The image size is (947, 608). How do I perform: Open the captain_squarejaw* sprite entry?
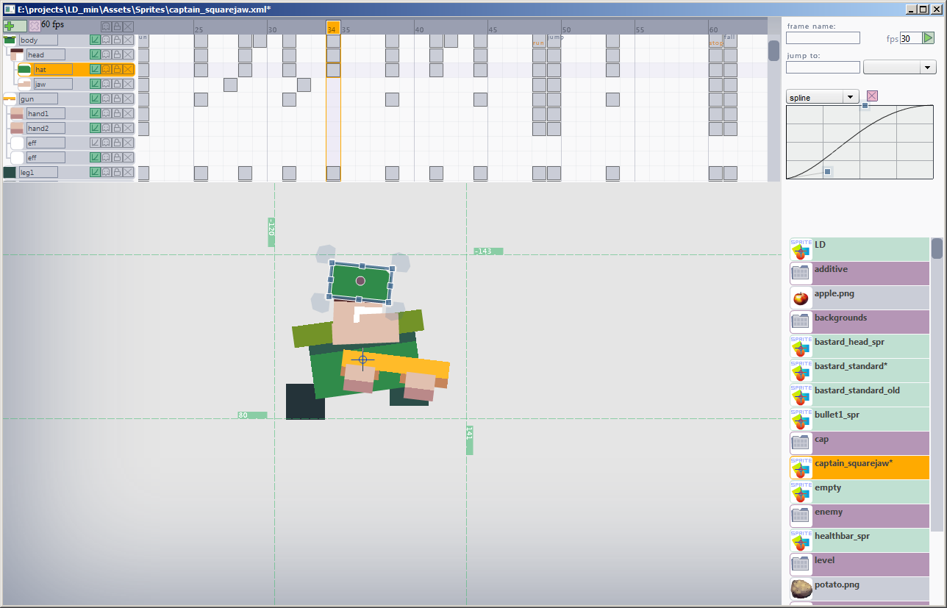pyautogui.click(x=860, y=468)
